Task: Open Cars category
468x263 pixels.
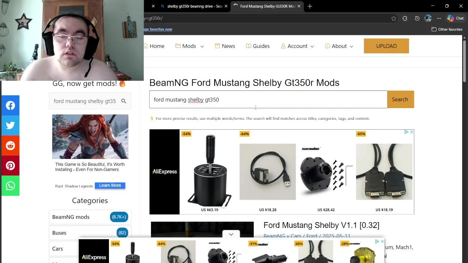Action: click(x=57, y=248)
